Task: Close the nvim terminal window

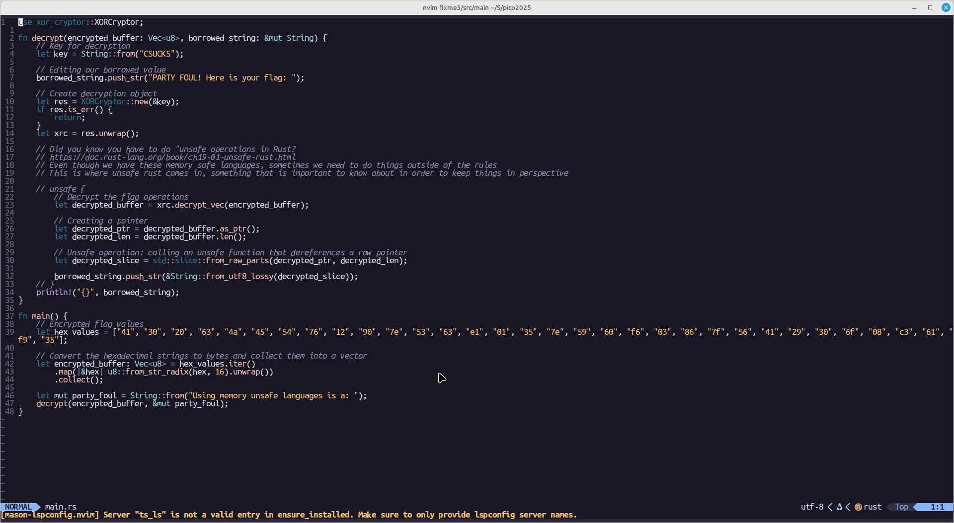Action: (946, 7)
